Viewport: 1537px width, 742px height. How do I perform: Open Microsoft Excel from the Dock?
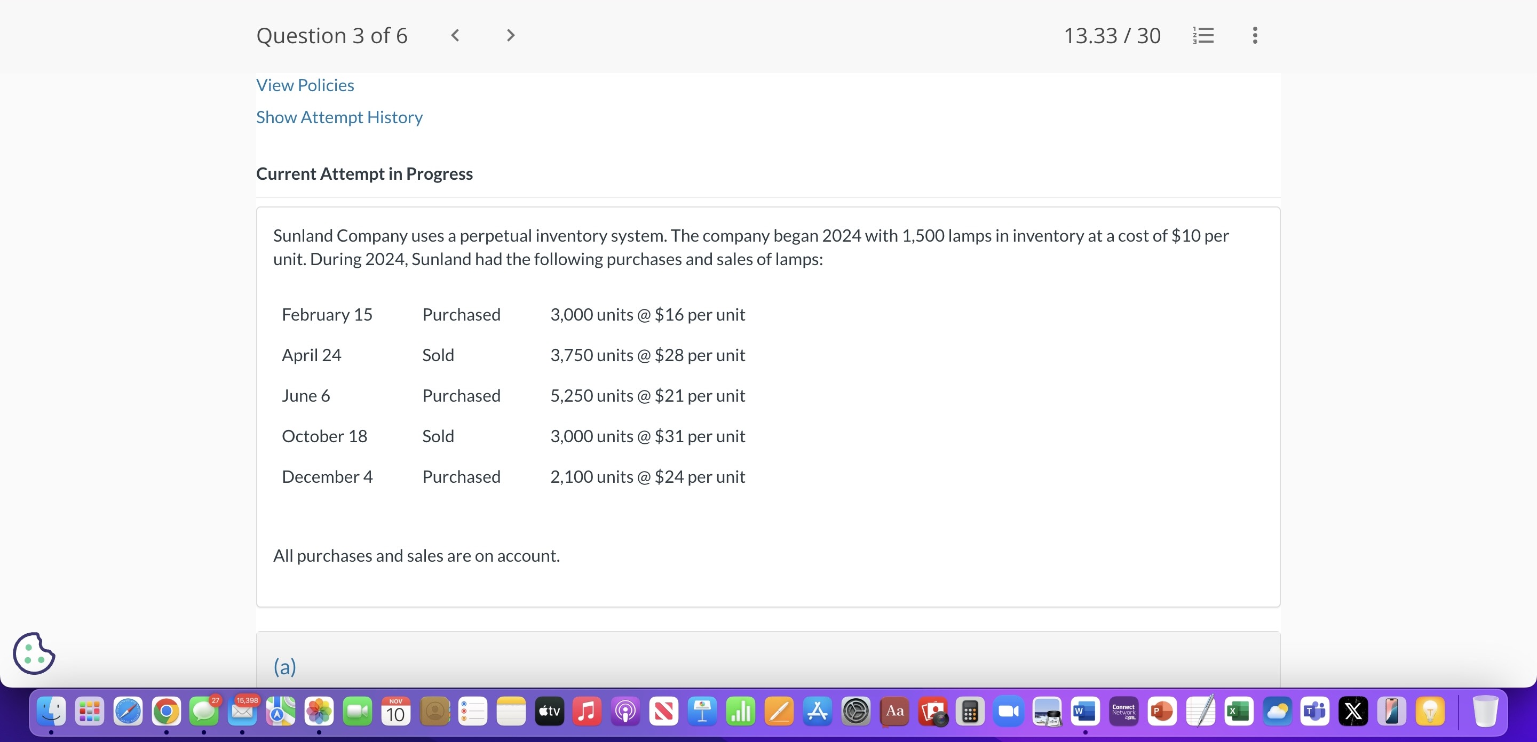point(1238,711)
